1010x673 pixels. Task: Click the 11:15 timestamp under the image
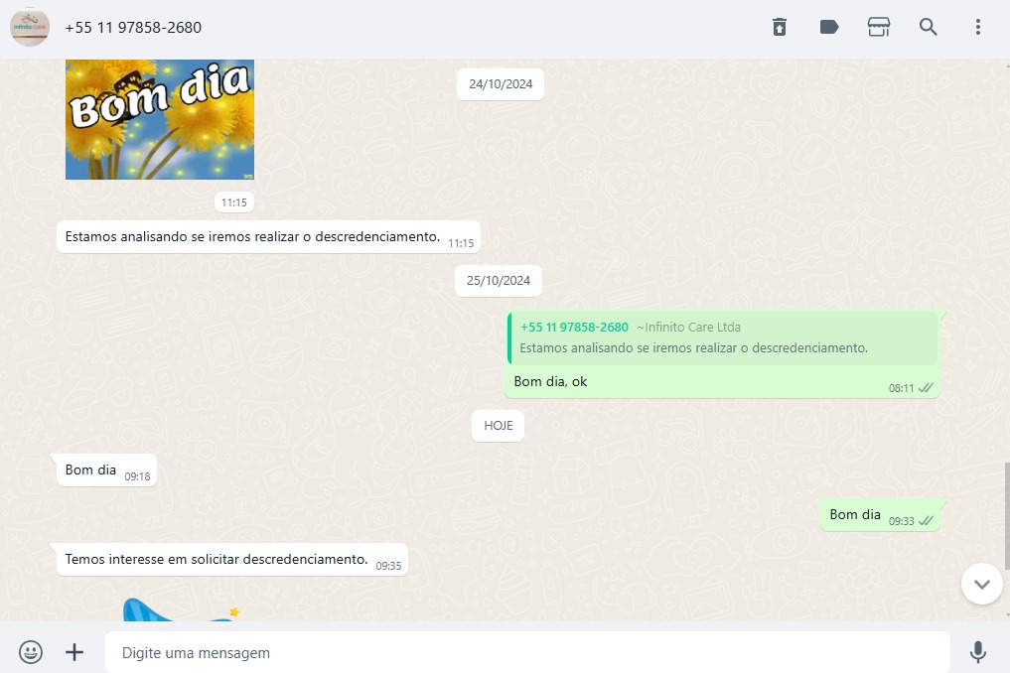click(233, 202)
